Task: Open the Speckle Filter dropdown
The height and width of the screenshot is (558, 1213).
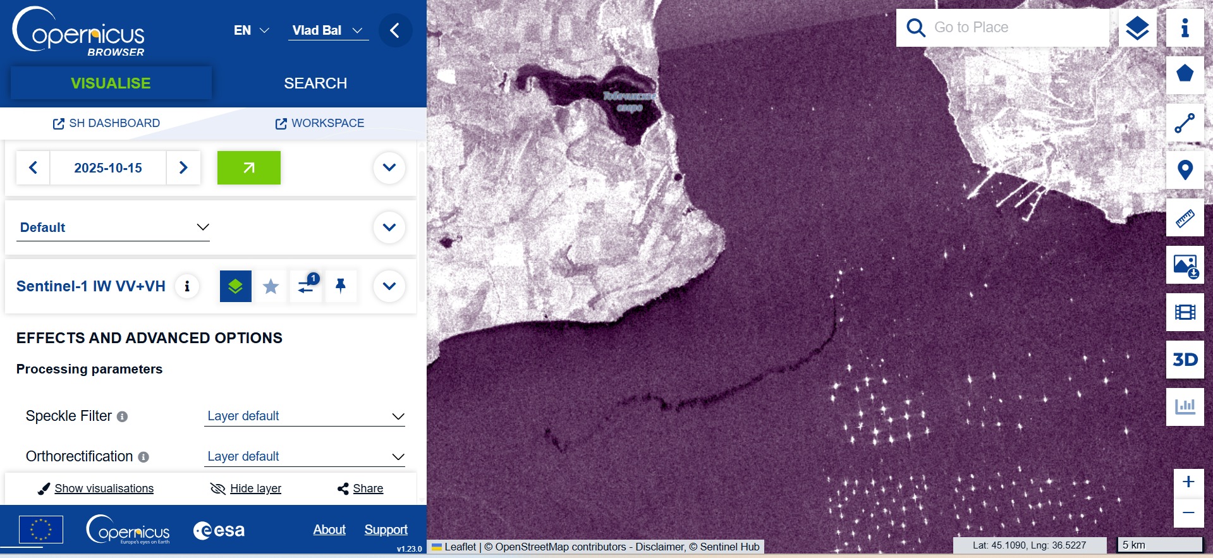Action: [305, 416]
